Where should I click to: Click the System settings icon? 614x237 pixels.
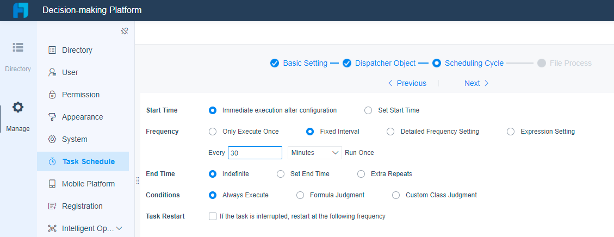[x=52, y=139]
